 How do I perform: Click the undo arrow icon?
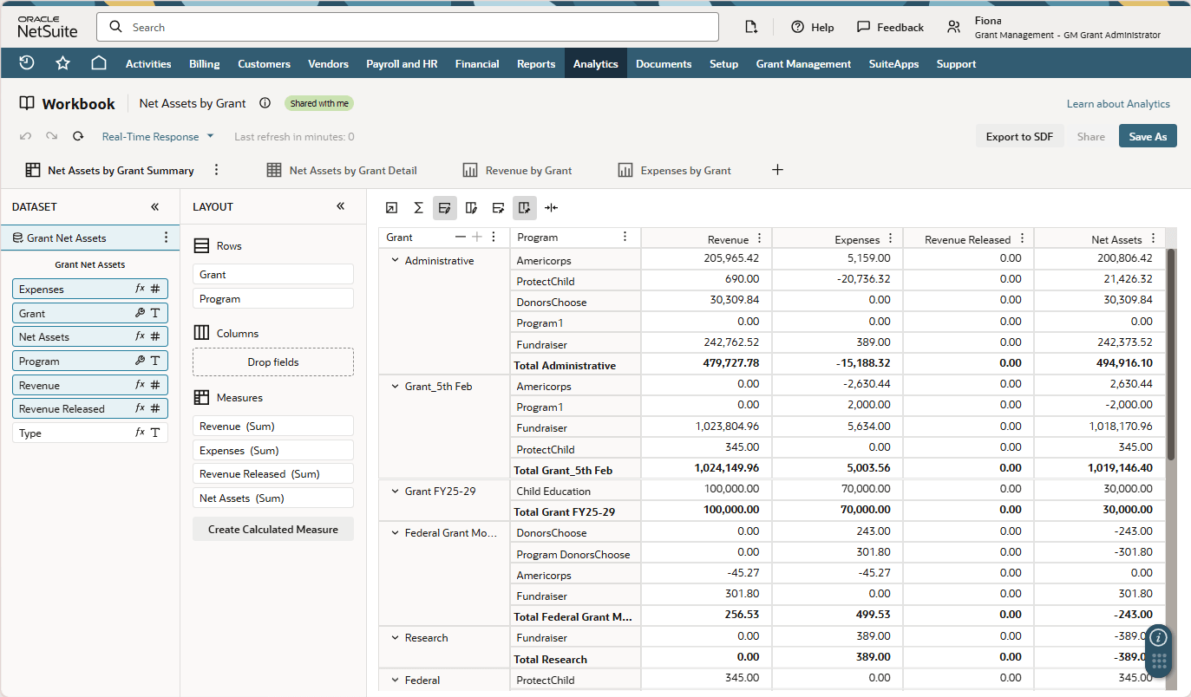click(25, 136)
